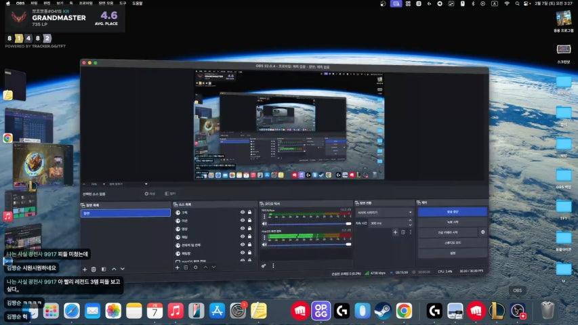The height and width of the screenshot is (325, 578).
Task: Open the 도움말 menu in menu bar
Action: pyautogui.click(x=138, y=3)
